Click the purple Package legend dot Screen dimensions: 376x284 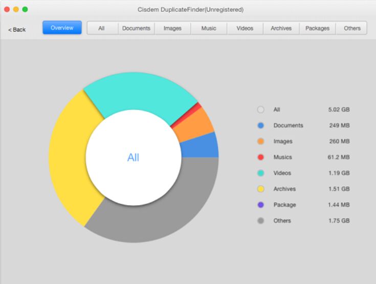261,205
